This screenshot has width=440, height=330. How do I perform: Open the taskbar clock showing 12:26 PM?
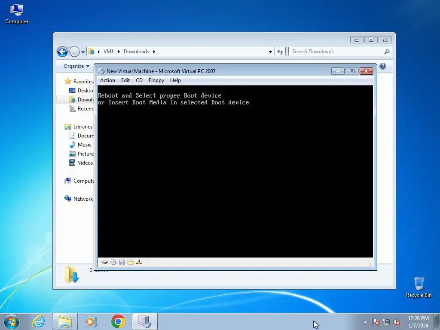(x=418, y=322)
